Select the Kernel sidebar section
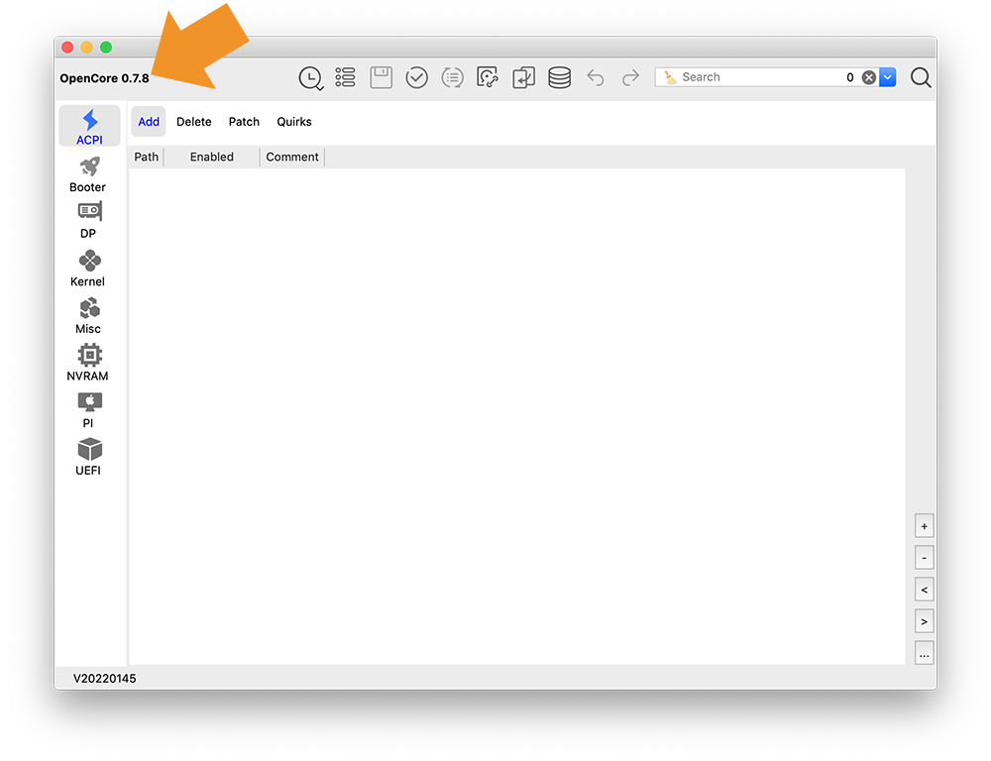991x761 pixels. coord(88,269)
